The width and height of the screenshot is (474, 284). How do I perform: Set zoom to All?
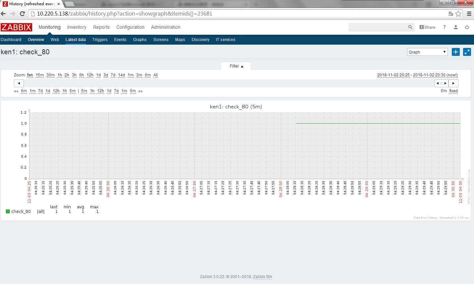point(155,75)
